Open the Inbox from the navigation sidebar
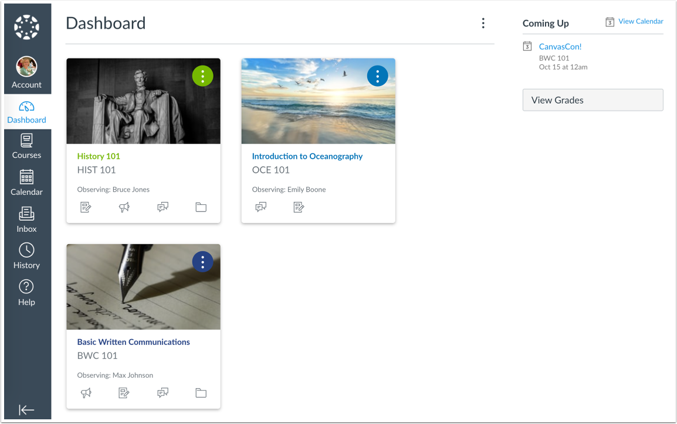This screenshot has width=677, height=424. pyautogui.click(x=26, y=219)
